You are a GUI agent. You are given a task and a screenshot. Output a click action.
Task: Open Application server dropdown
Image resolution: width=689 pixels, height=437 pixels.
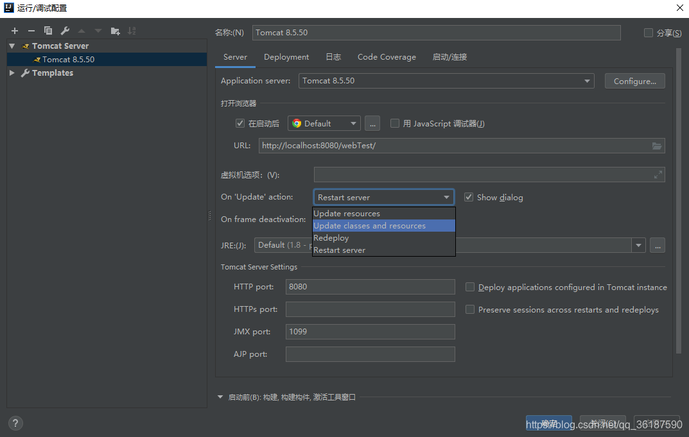coord(446,81)
